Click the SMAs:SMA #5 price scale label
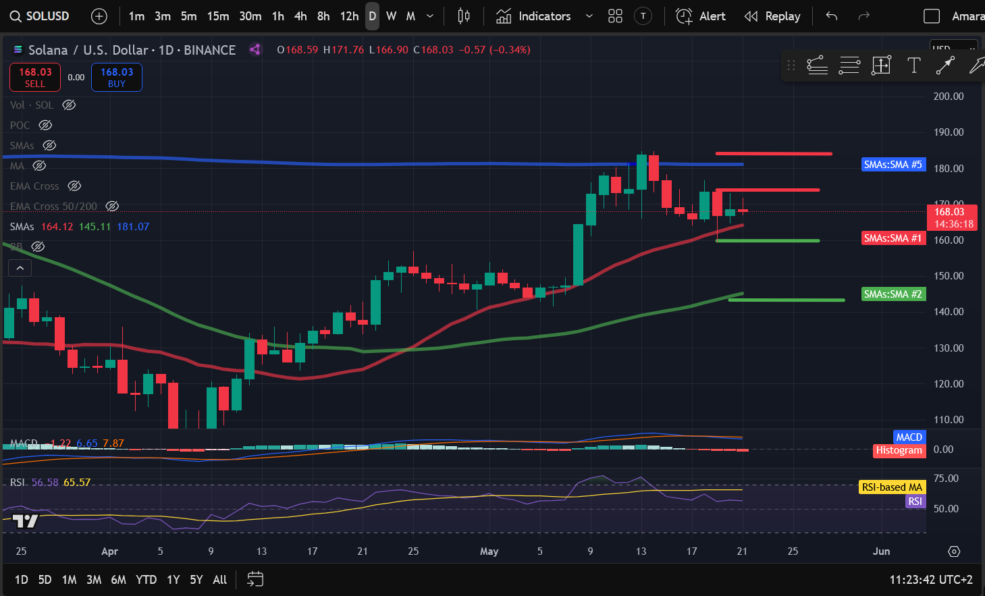 [893, 165]
